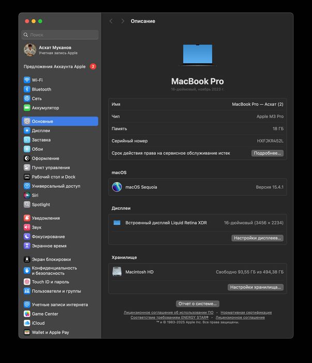Open the Spotlight magnifier icon
312x363 pixels.
(x=27, y=204)
